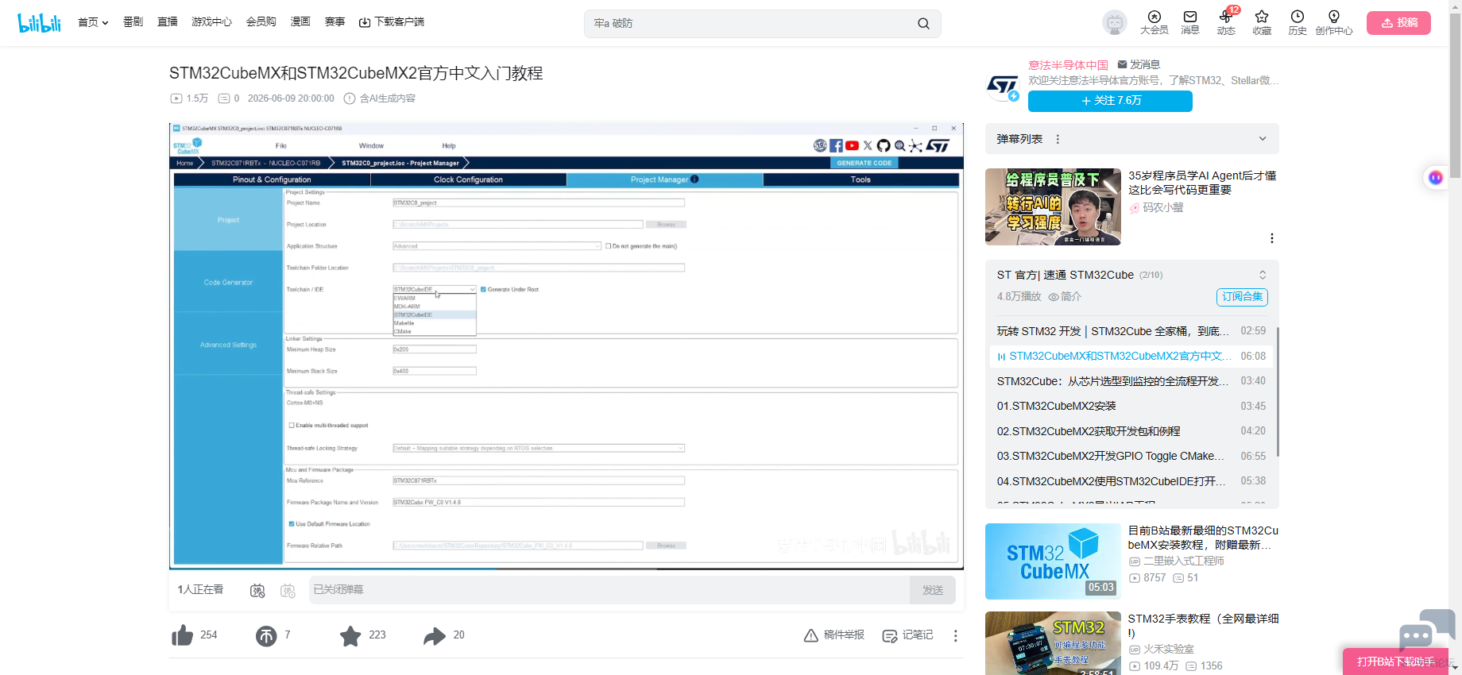The width and height of the screenshot is (1462, 675).
Task: Give a coin with the coin icon
Action: (x=266, y=635)
